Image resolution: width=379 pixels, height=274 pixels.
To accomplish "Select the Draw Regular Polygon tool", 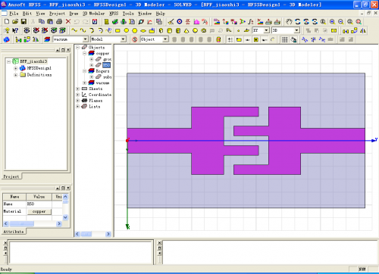I will point(135,30).
